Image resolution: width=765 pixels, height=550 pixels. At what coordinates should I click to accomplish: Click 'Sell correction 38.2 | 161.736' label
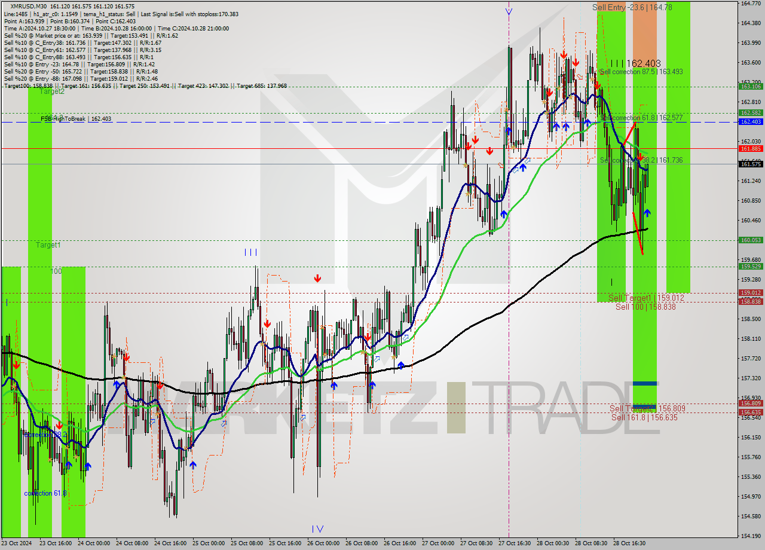point(641,160)
